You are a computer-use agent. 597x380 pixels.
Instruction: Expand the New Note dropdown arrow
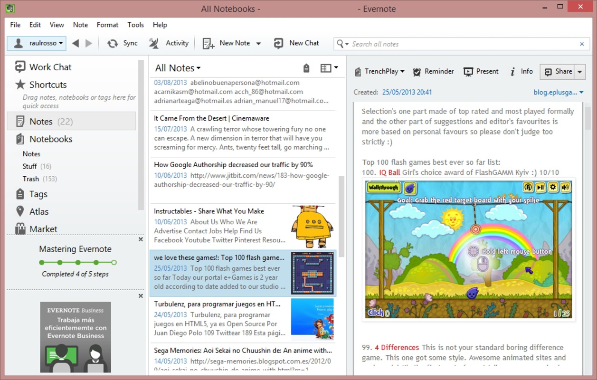point(258,43)
